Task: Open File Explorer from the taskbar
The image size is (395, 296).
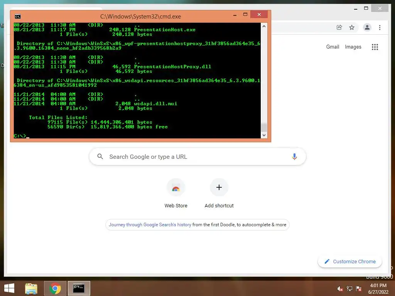Action: point(31,288)
